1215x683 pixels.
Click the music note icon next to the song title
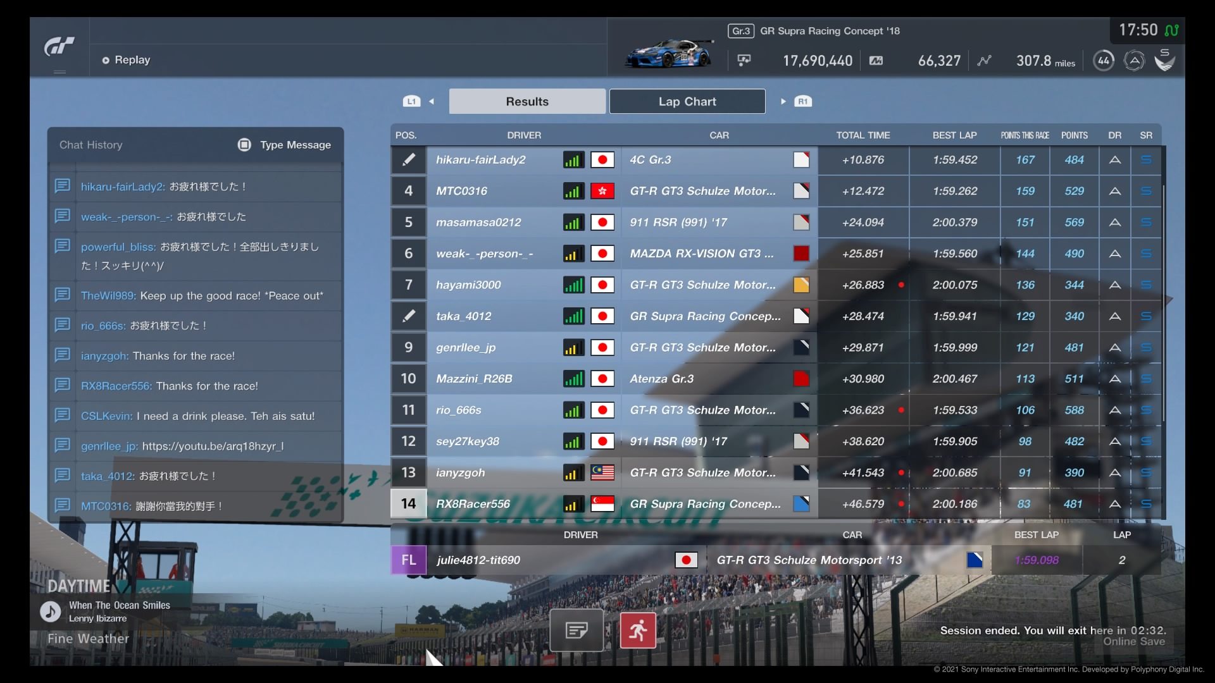pos(50,611)
